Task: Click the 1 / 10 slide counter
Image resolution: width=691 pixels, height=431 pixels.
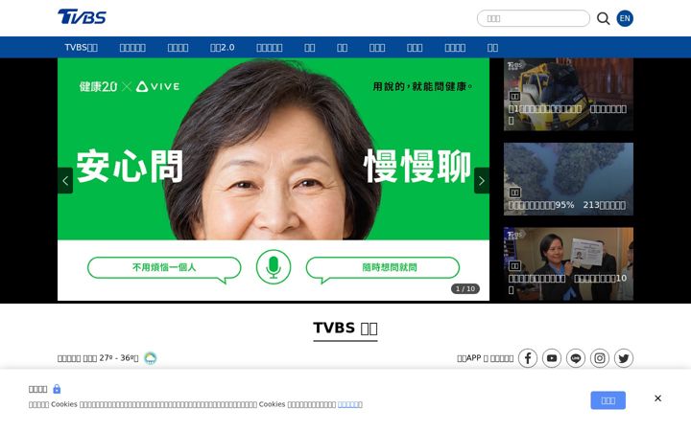Action: pyautogui.click(x=465, y=289)
